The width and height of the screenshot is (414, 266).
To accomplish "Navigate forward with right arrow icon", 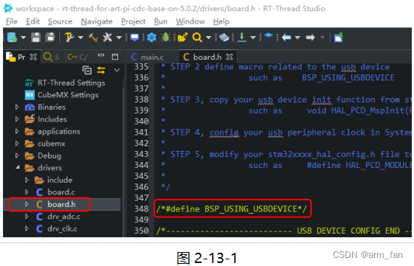I will (x=311, y=38).
